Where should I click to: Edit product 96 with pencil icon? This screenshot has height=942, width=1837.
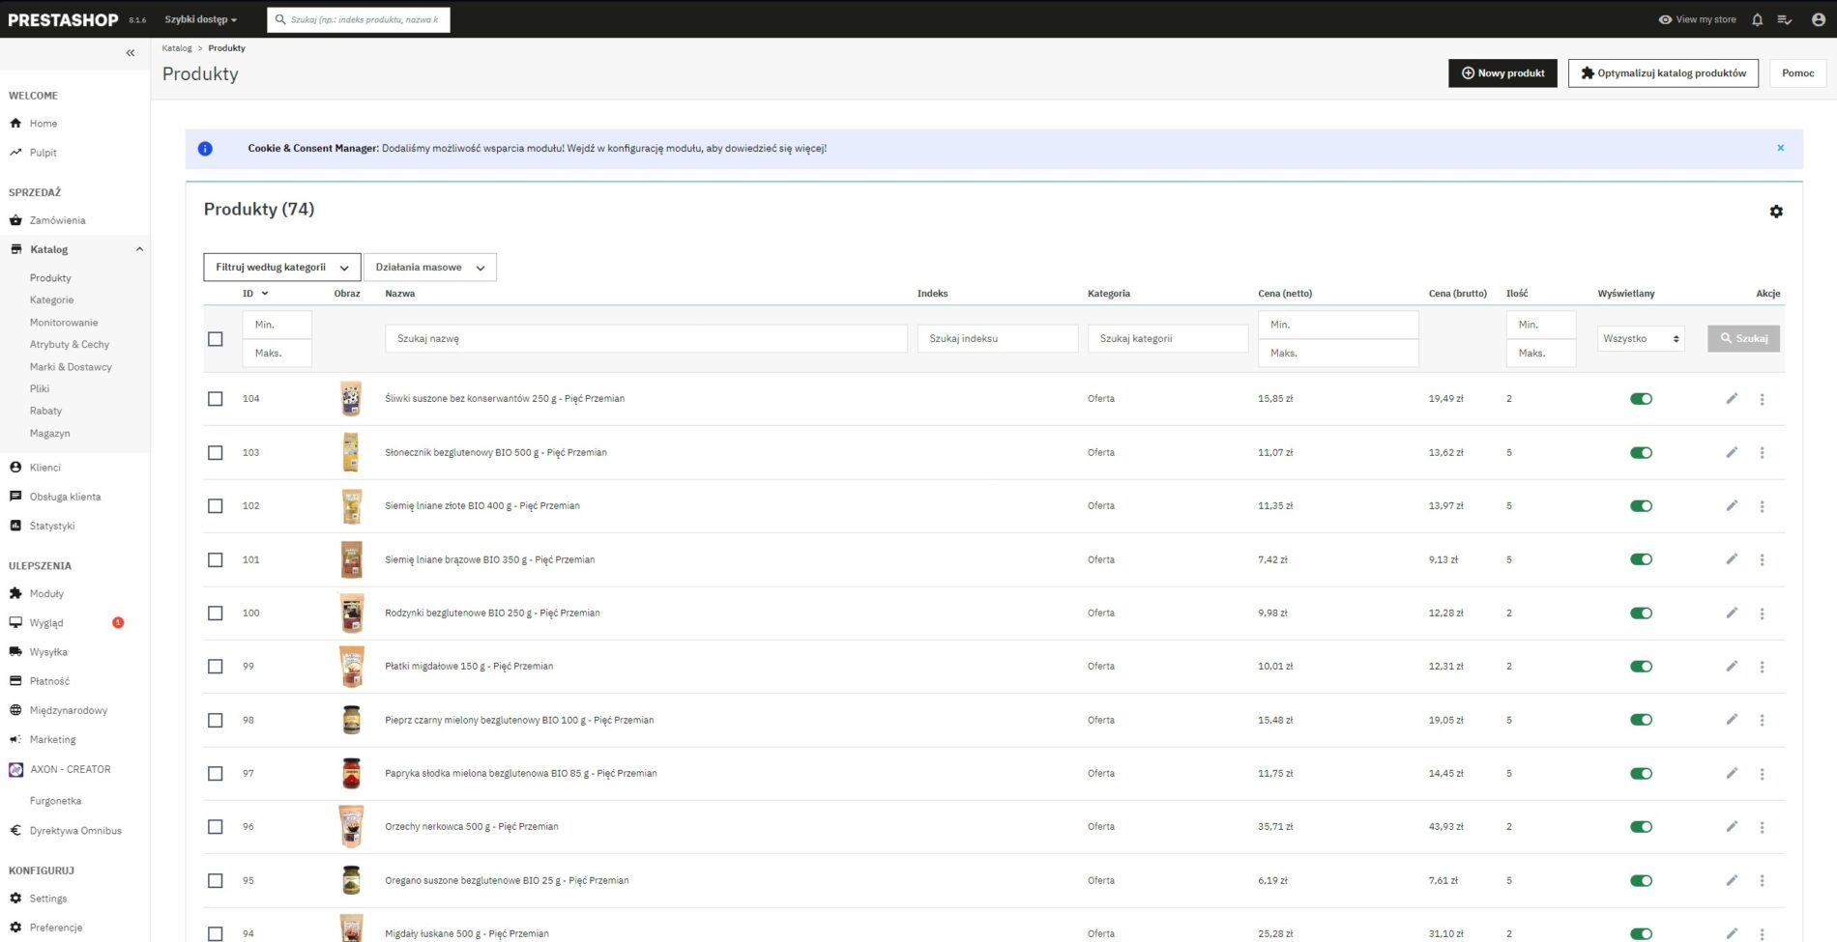tap(1732, 826)
